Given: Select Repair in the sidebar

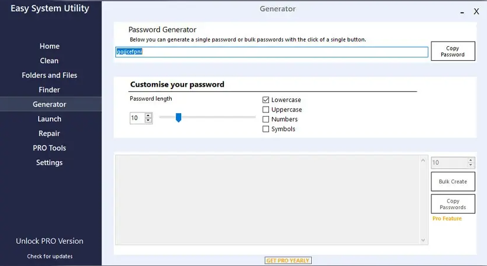Looking at the screenshot, I should pyautogui.click(x=49, y=134).
